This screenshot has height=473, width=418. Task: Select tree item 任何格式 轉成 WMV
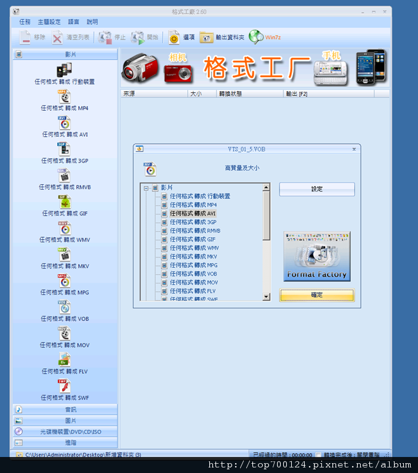click(x=195, y=248)
